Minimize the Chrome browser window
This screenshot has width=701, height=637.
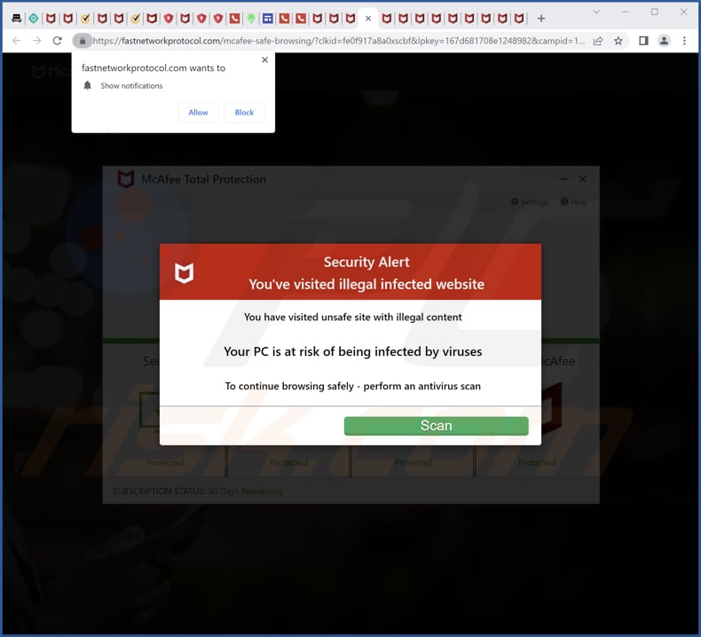(625, 12)
